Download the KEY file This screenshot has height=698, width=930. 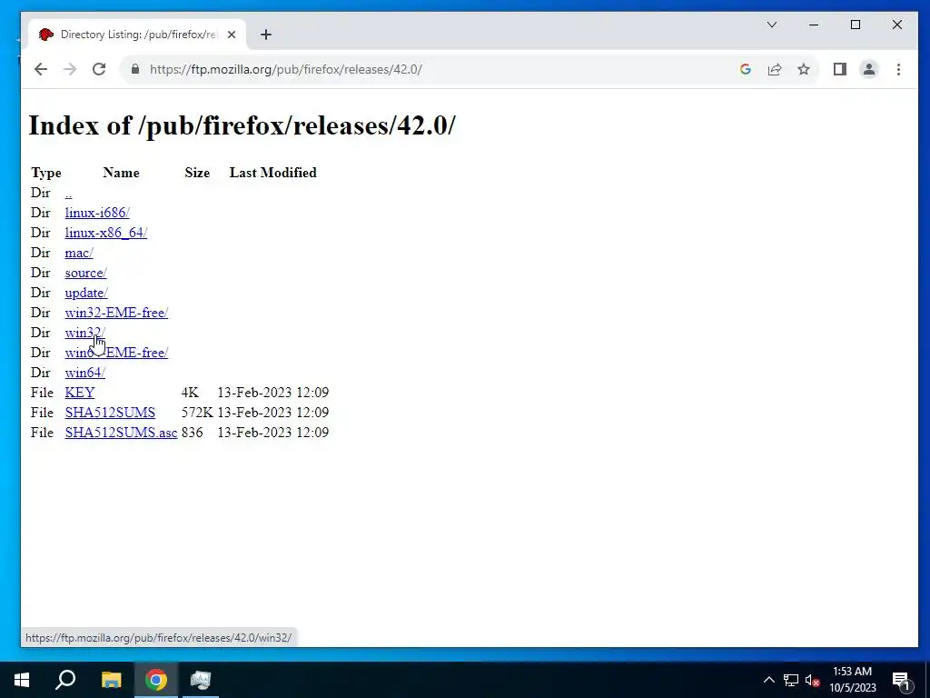(80, 393)
